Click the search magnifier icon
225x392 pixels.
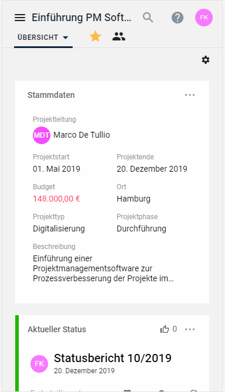[x=148, y=18]
